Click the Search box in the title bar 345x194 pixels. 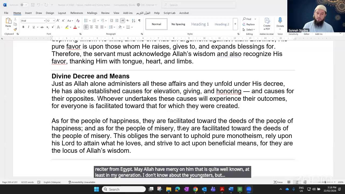coord(199,5)
